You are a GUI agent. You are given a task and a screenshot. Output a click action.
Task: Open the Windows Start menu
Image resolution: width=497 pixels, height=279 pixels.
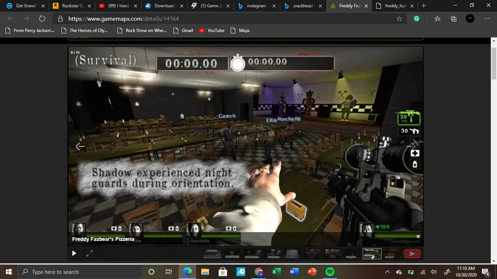(x=8, y=272)
